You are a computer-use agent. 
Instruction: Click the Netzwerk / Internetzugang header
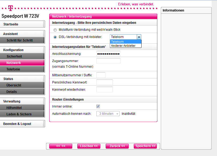point(103,17)
